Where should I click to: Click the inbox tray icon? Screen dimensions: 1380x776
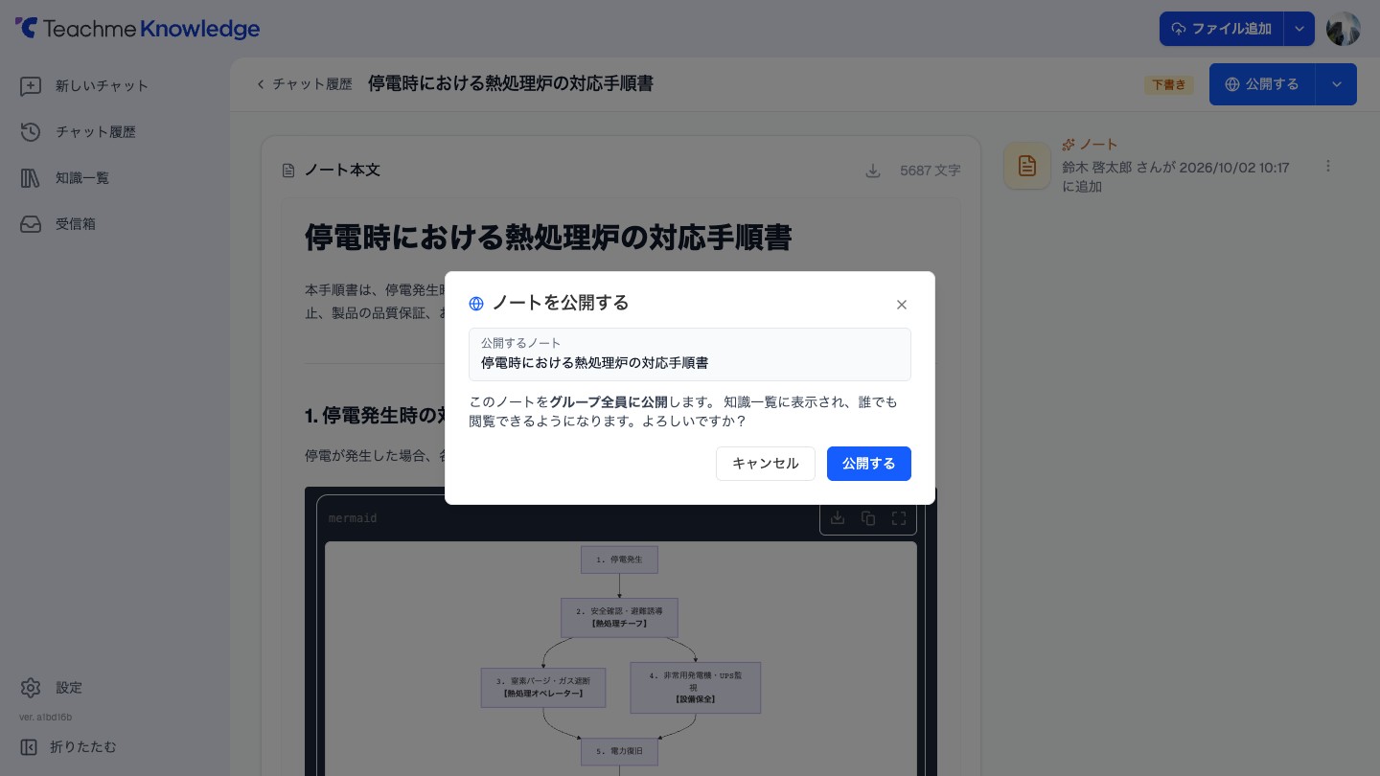[x=31, y=224]
